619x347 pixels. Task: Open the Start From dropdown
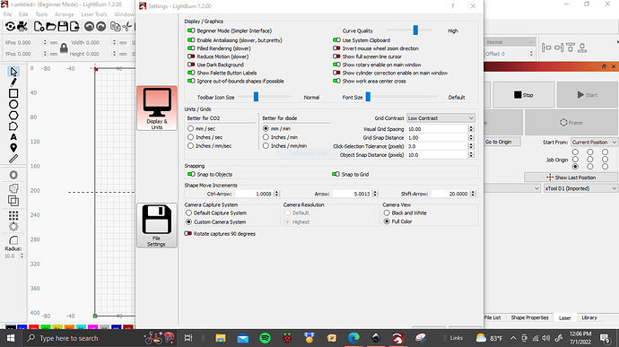(594, 142)
